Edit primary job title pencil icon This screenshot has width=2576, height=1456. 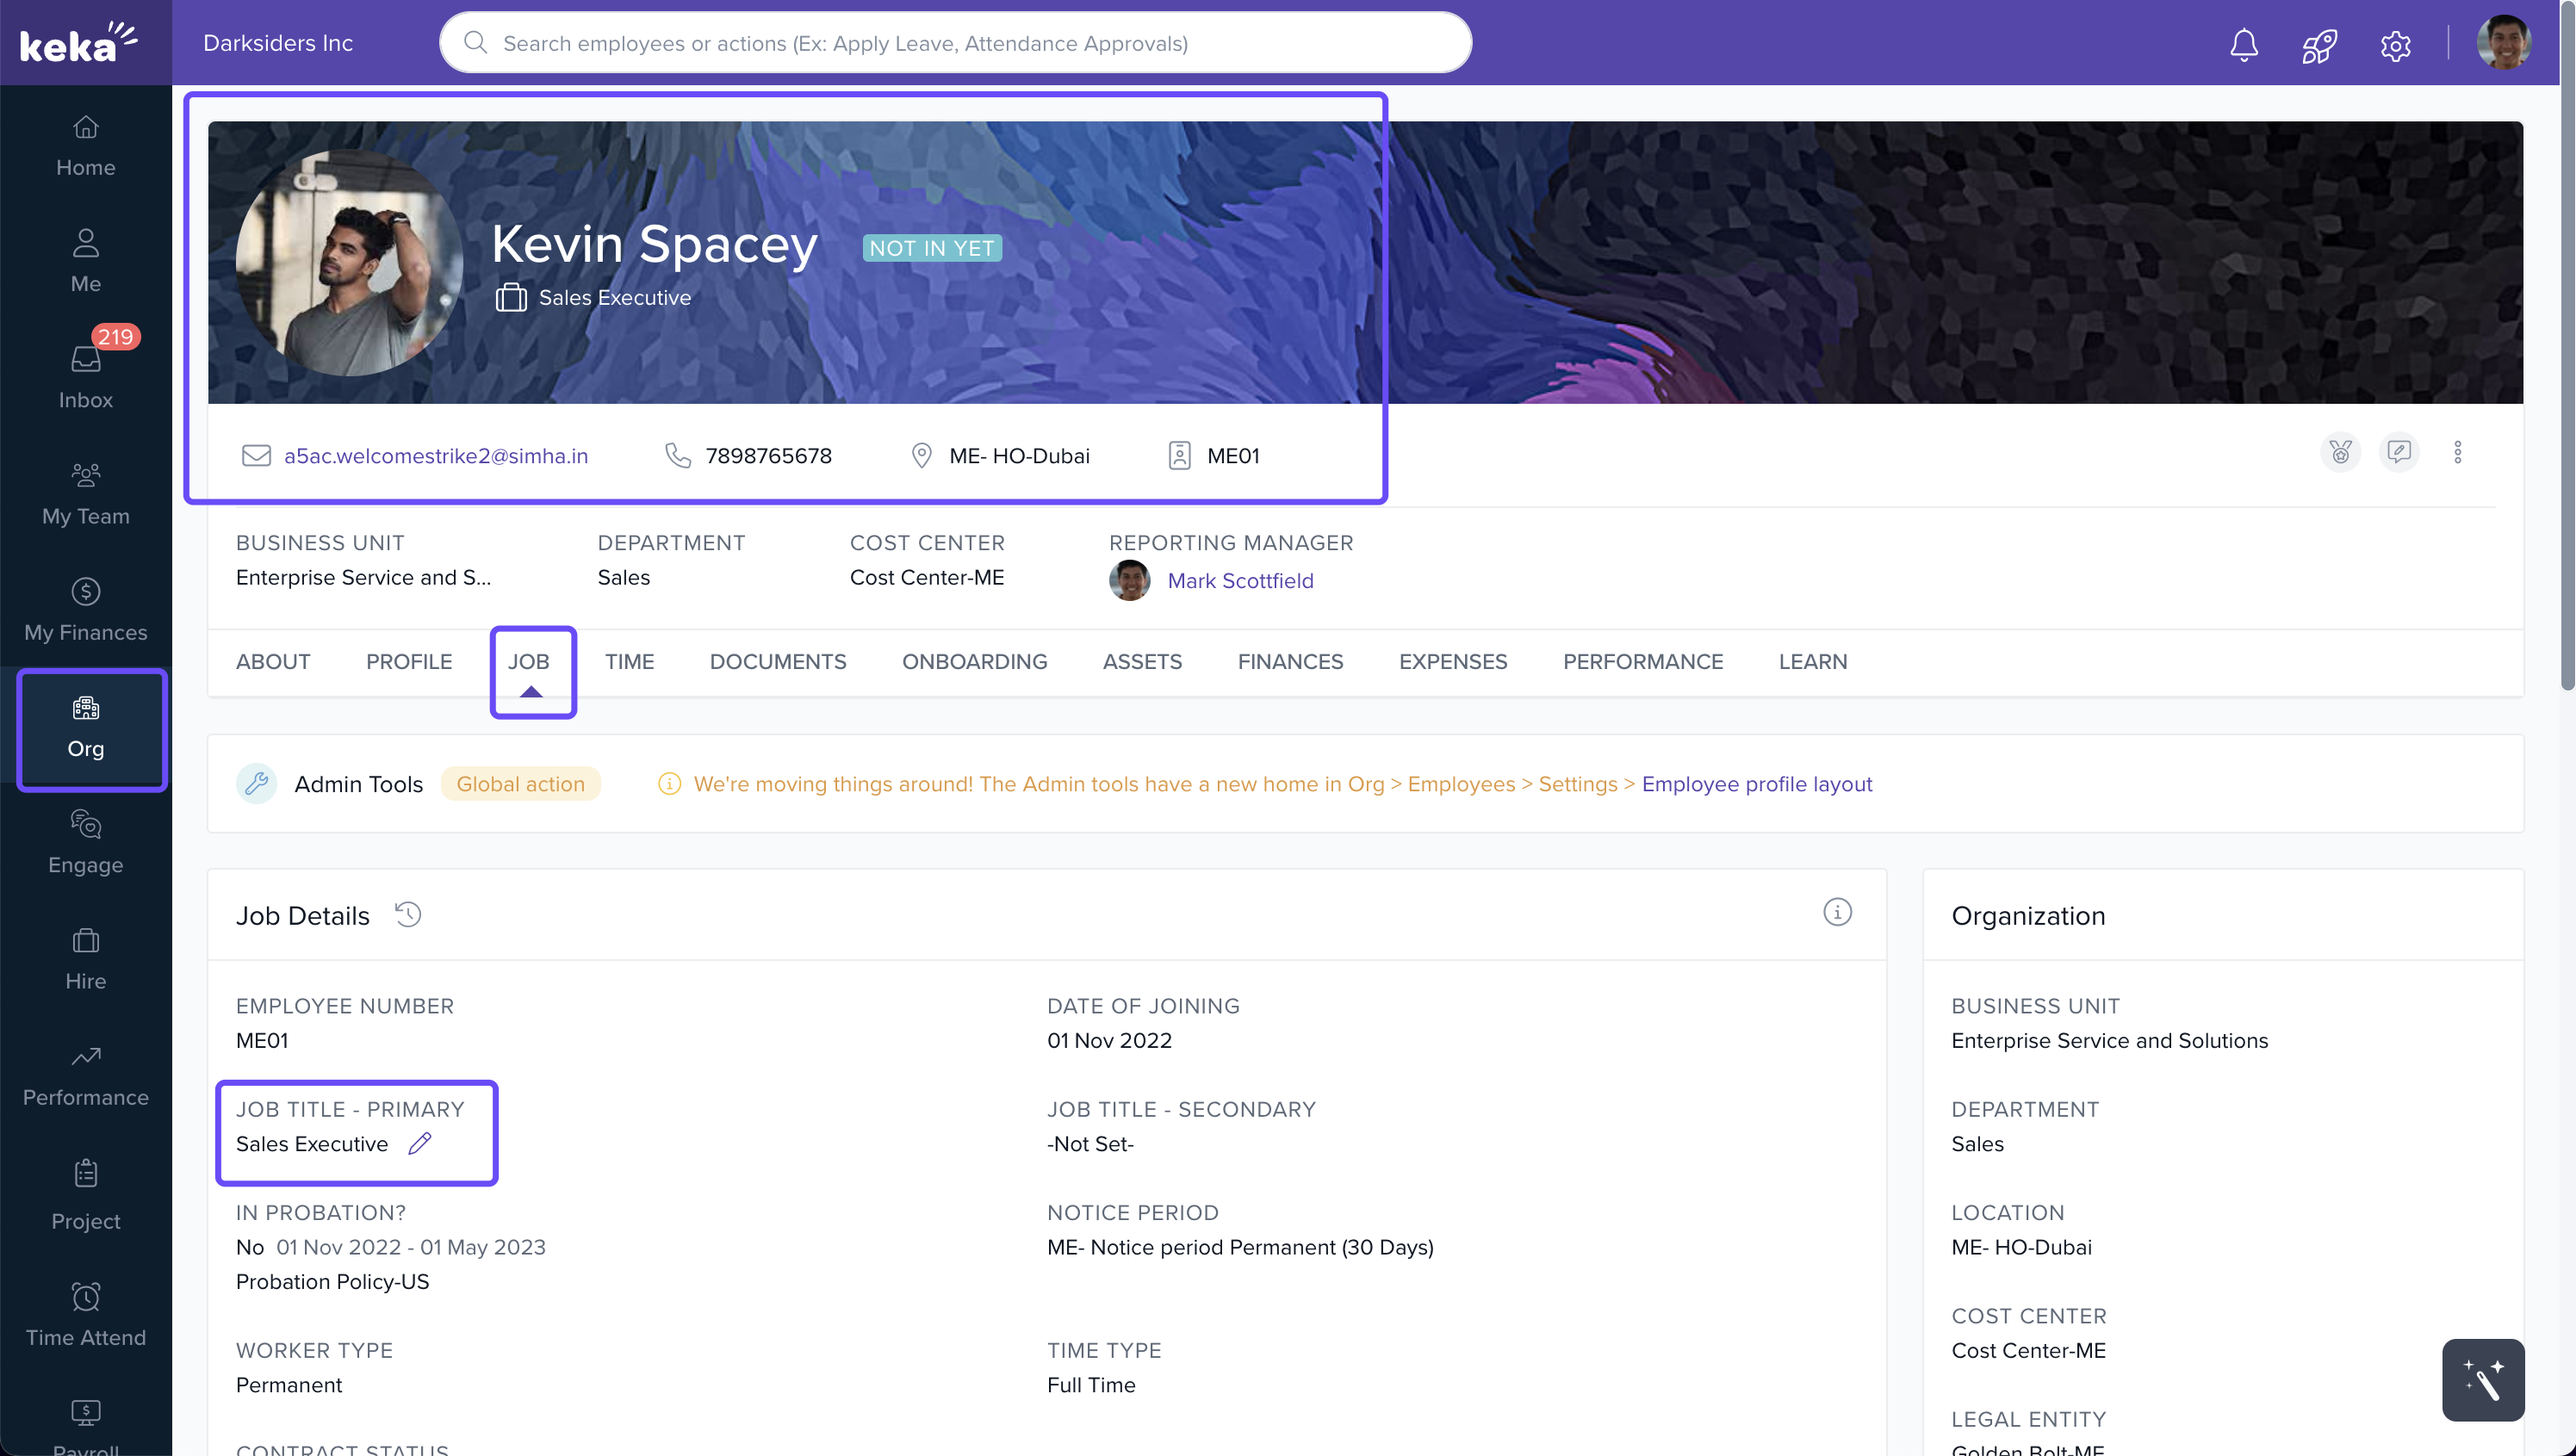(x=420, y=1143)
